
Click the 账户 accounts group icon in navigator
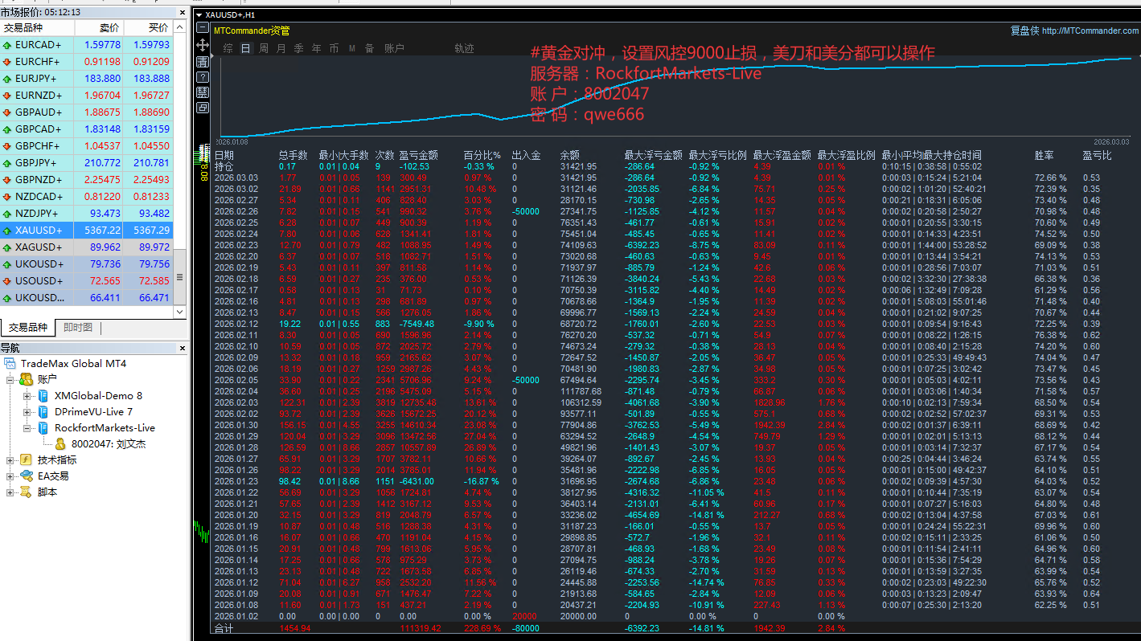tap(27, 380)
